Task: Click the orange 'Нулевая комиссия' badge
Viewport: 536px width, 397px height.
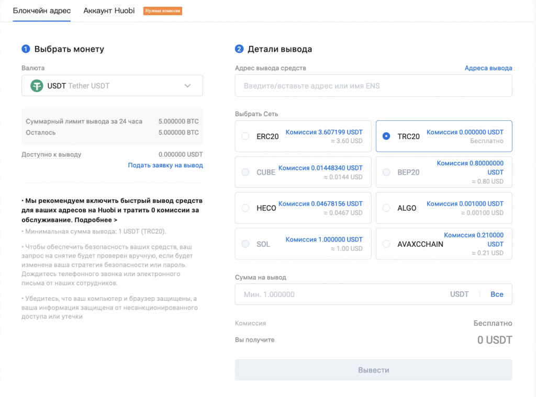Action: [x=163, y=11]
